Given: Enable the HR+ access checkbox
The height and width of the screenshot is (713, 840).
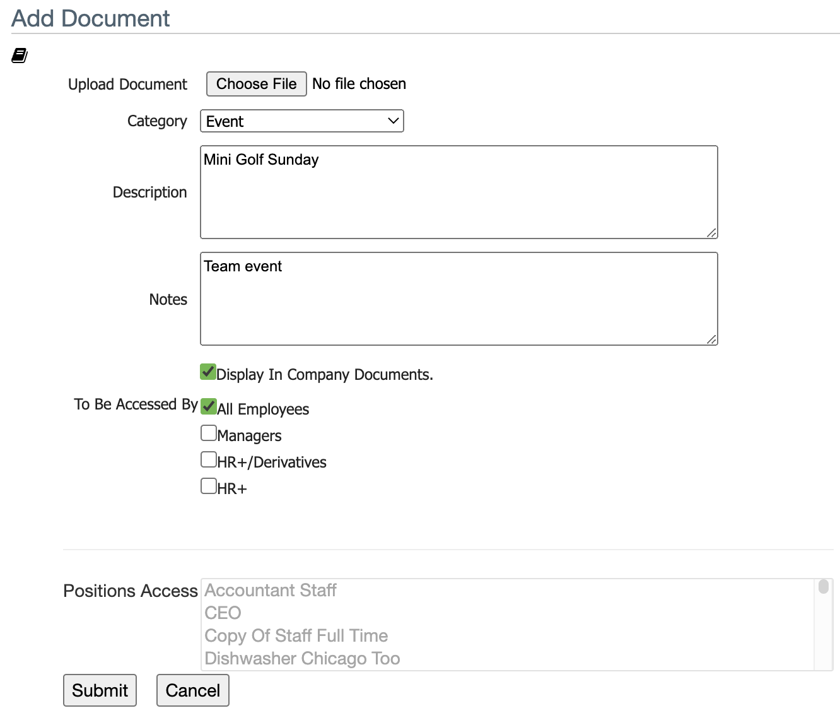Looking at the screenshot, I should 209,485.
